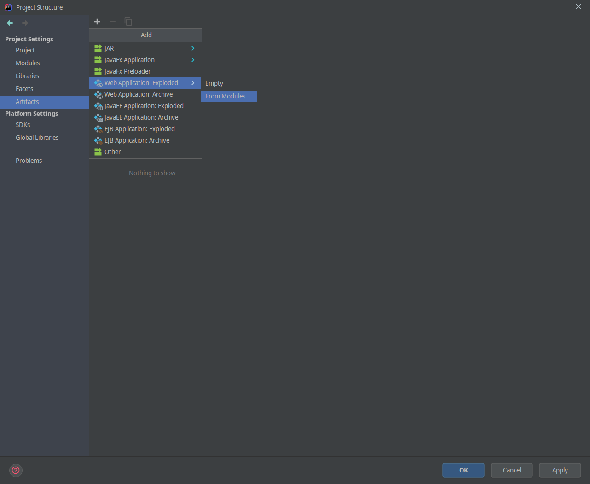Select From Modules... in the submenu

pos(229,96)
